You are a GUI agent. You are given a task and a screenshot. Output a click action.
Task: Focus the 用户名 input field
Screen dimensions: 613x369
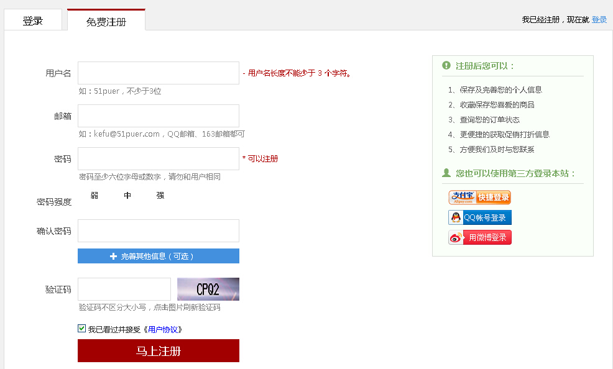[159, 73]
